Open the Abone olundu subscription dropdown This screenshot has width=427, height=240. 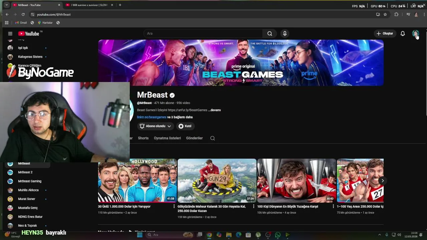155,126
